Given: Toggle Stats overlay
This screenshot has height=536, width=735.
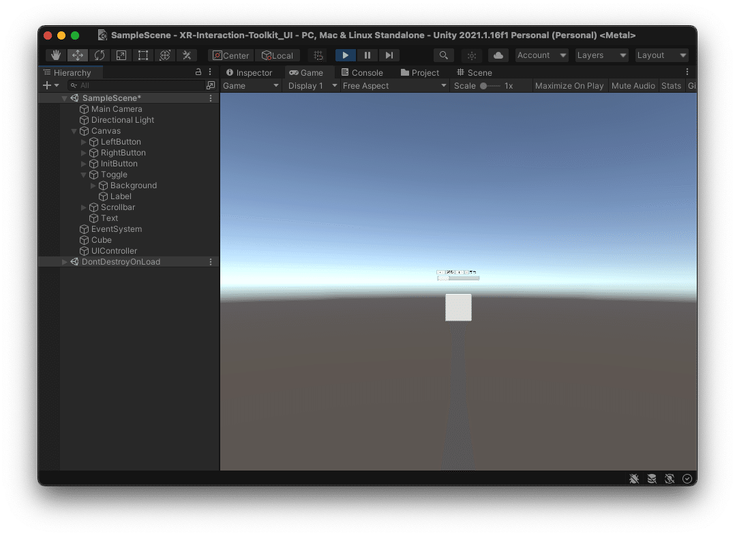Looking at the screenshot, I should (671, 86).
